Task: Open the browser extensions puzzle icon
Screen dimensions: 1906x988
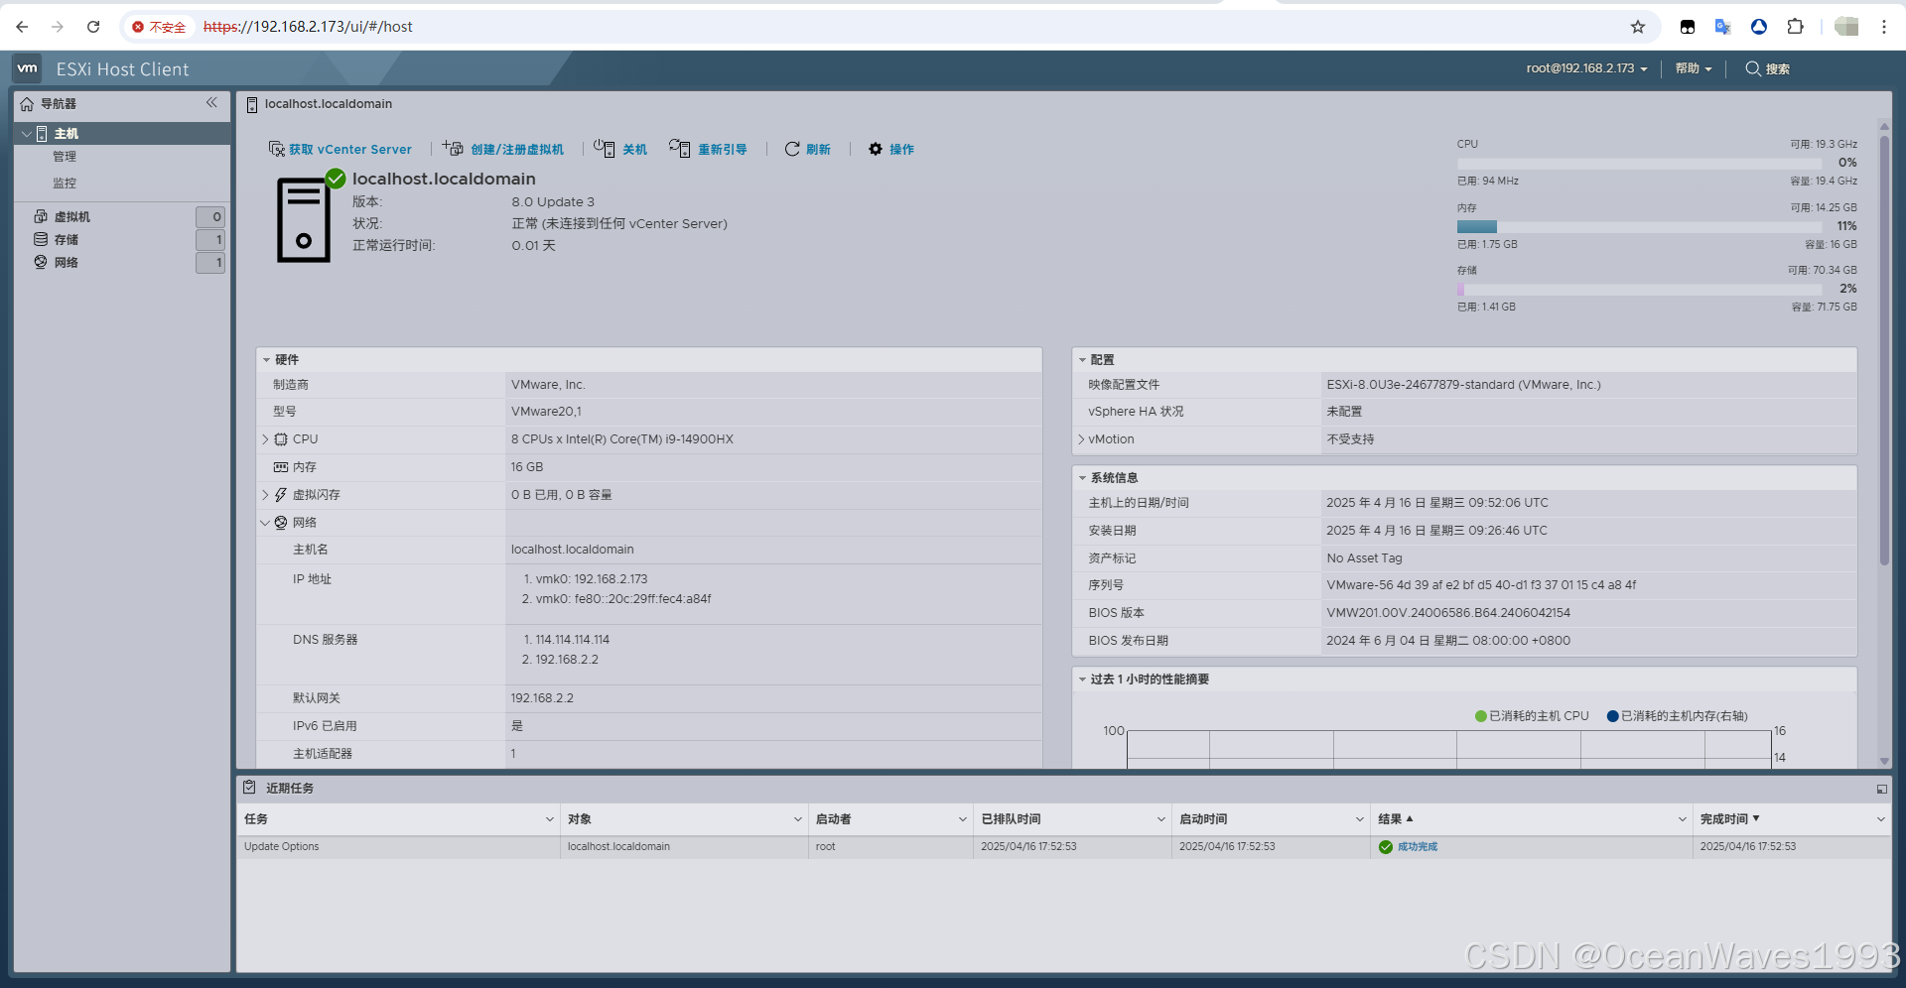Action: tap(1795, 27)
